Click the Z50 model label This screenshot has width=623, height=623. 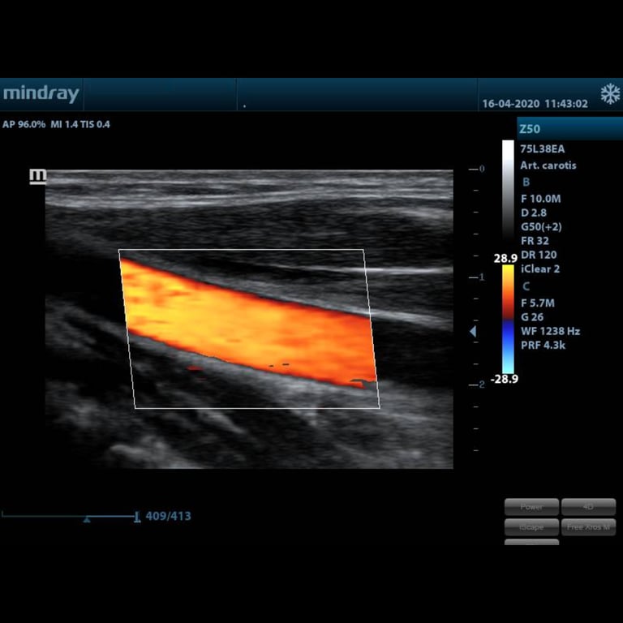coord(530,129)
